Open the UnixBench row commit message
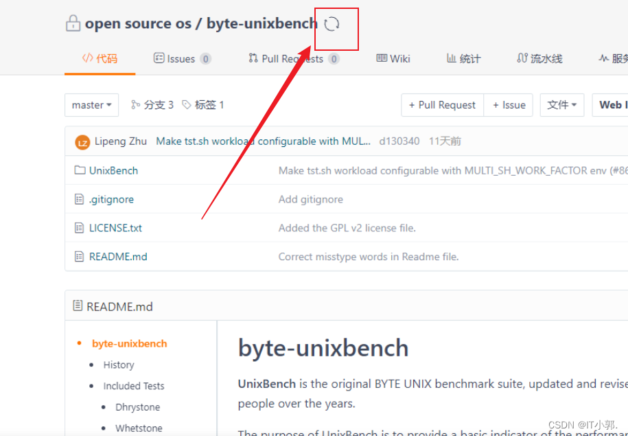628x436 pixels. (x=453, y=171)
